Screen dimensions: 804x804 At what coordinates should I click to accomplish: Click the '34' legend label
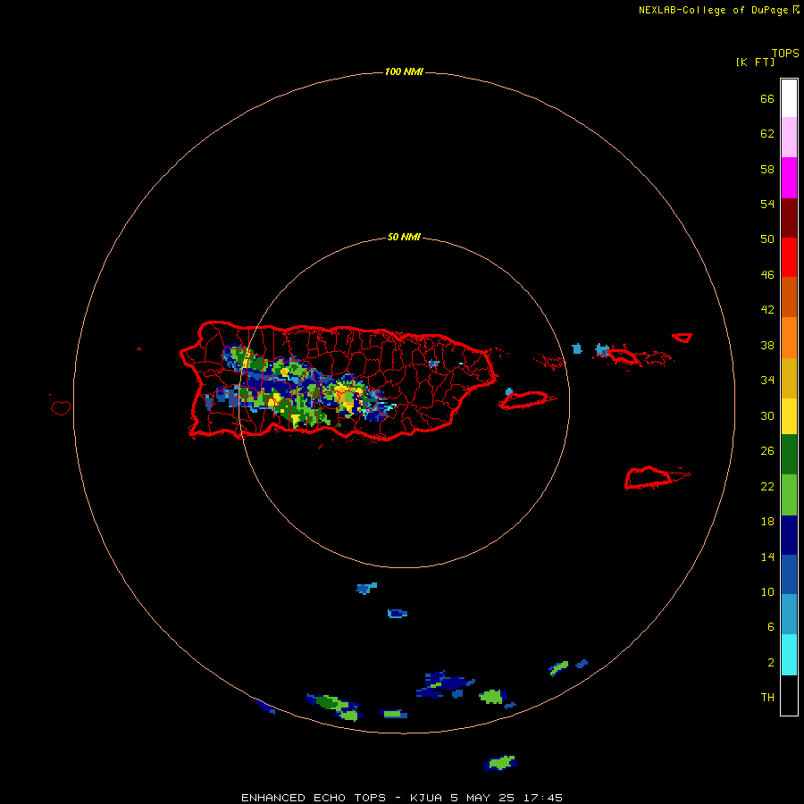(x=767, y=380)
